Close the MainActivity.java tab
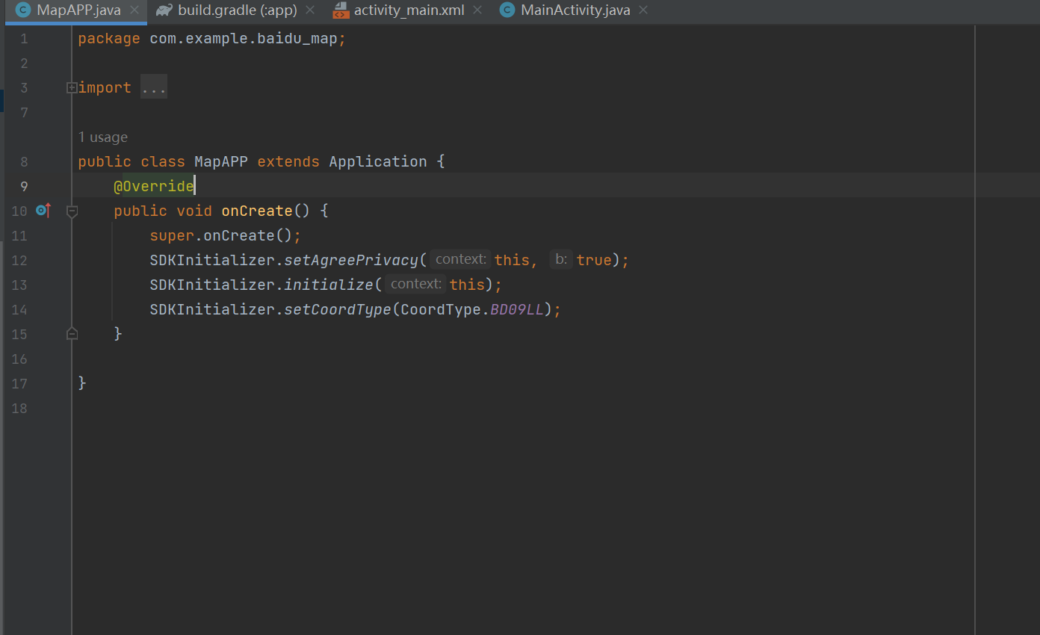This screenshot has height=635, width=1040. click(x=643, y=10)
